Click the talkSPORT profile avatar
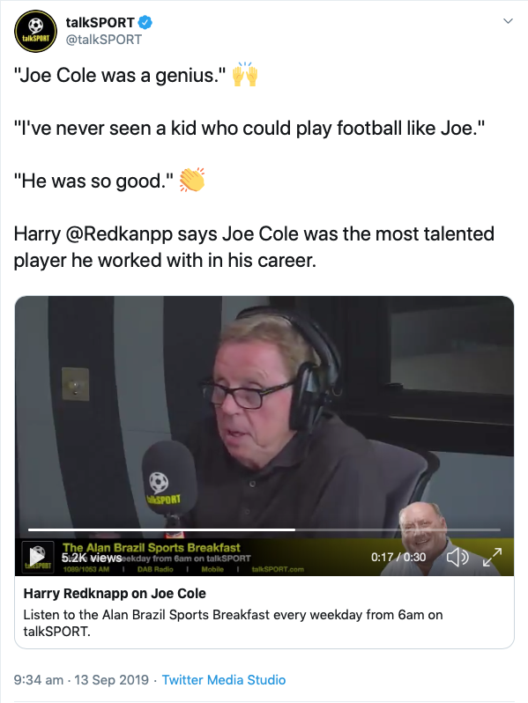 [36, 31]
